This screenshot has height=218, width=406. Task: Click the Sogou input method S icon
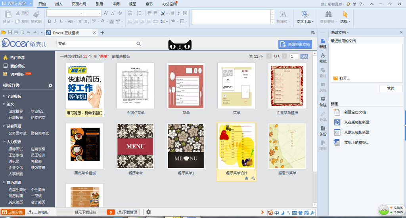(x=270, y=212)
